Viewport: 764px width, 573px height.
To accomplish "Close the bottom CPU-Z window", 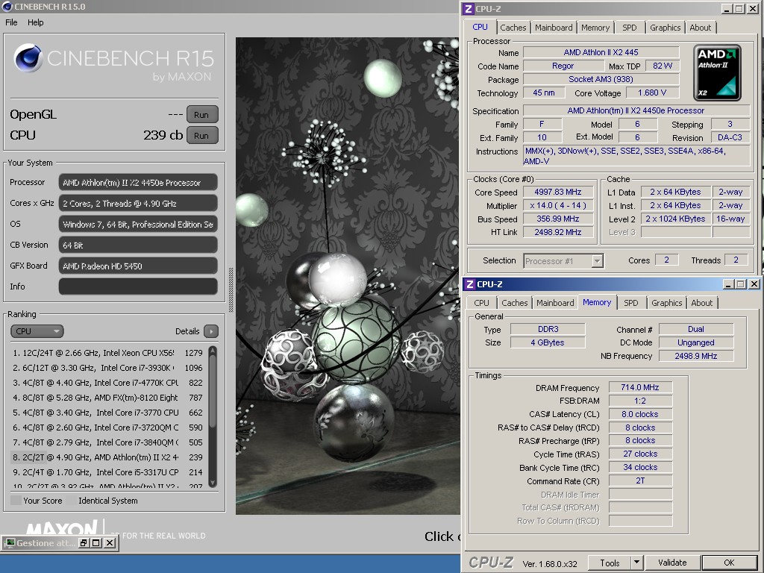I will [x=754, y=284].
